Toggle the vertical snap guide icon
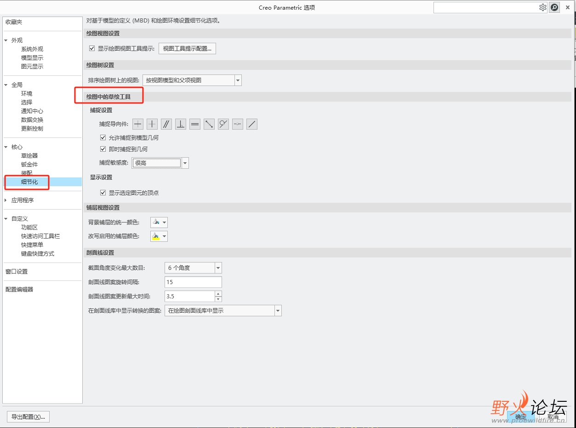576x428 pixels. pos(152,124)
